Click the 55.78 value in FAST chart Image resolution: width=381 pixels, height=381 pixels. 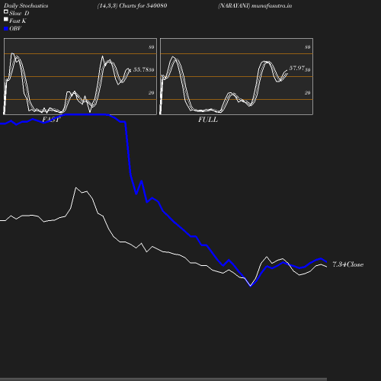point(140,69)
